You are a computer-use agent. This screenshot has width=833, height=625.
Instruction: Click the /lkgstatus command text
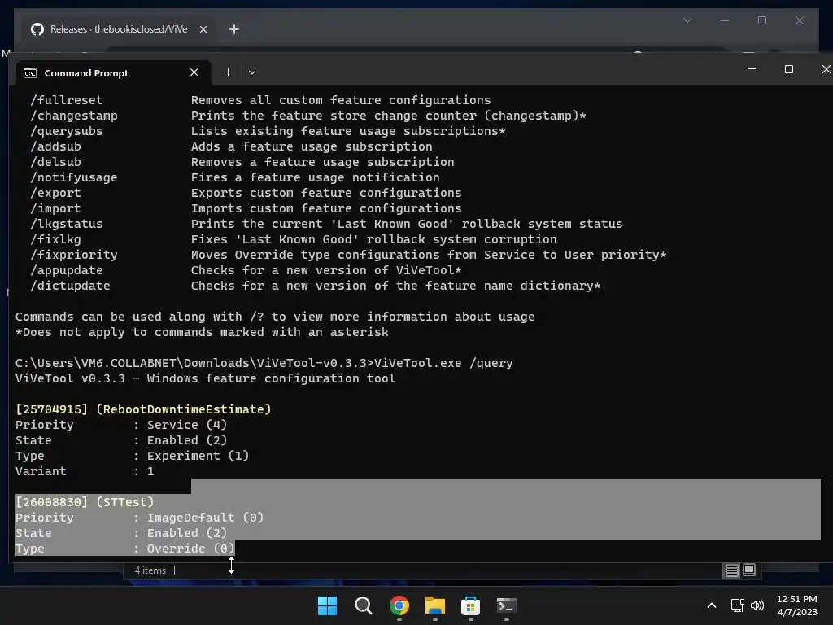67,224
